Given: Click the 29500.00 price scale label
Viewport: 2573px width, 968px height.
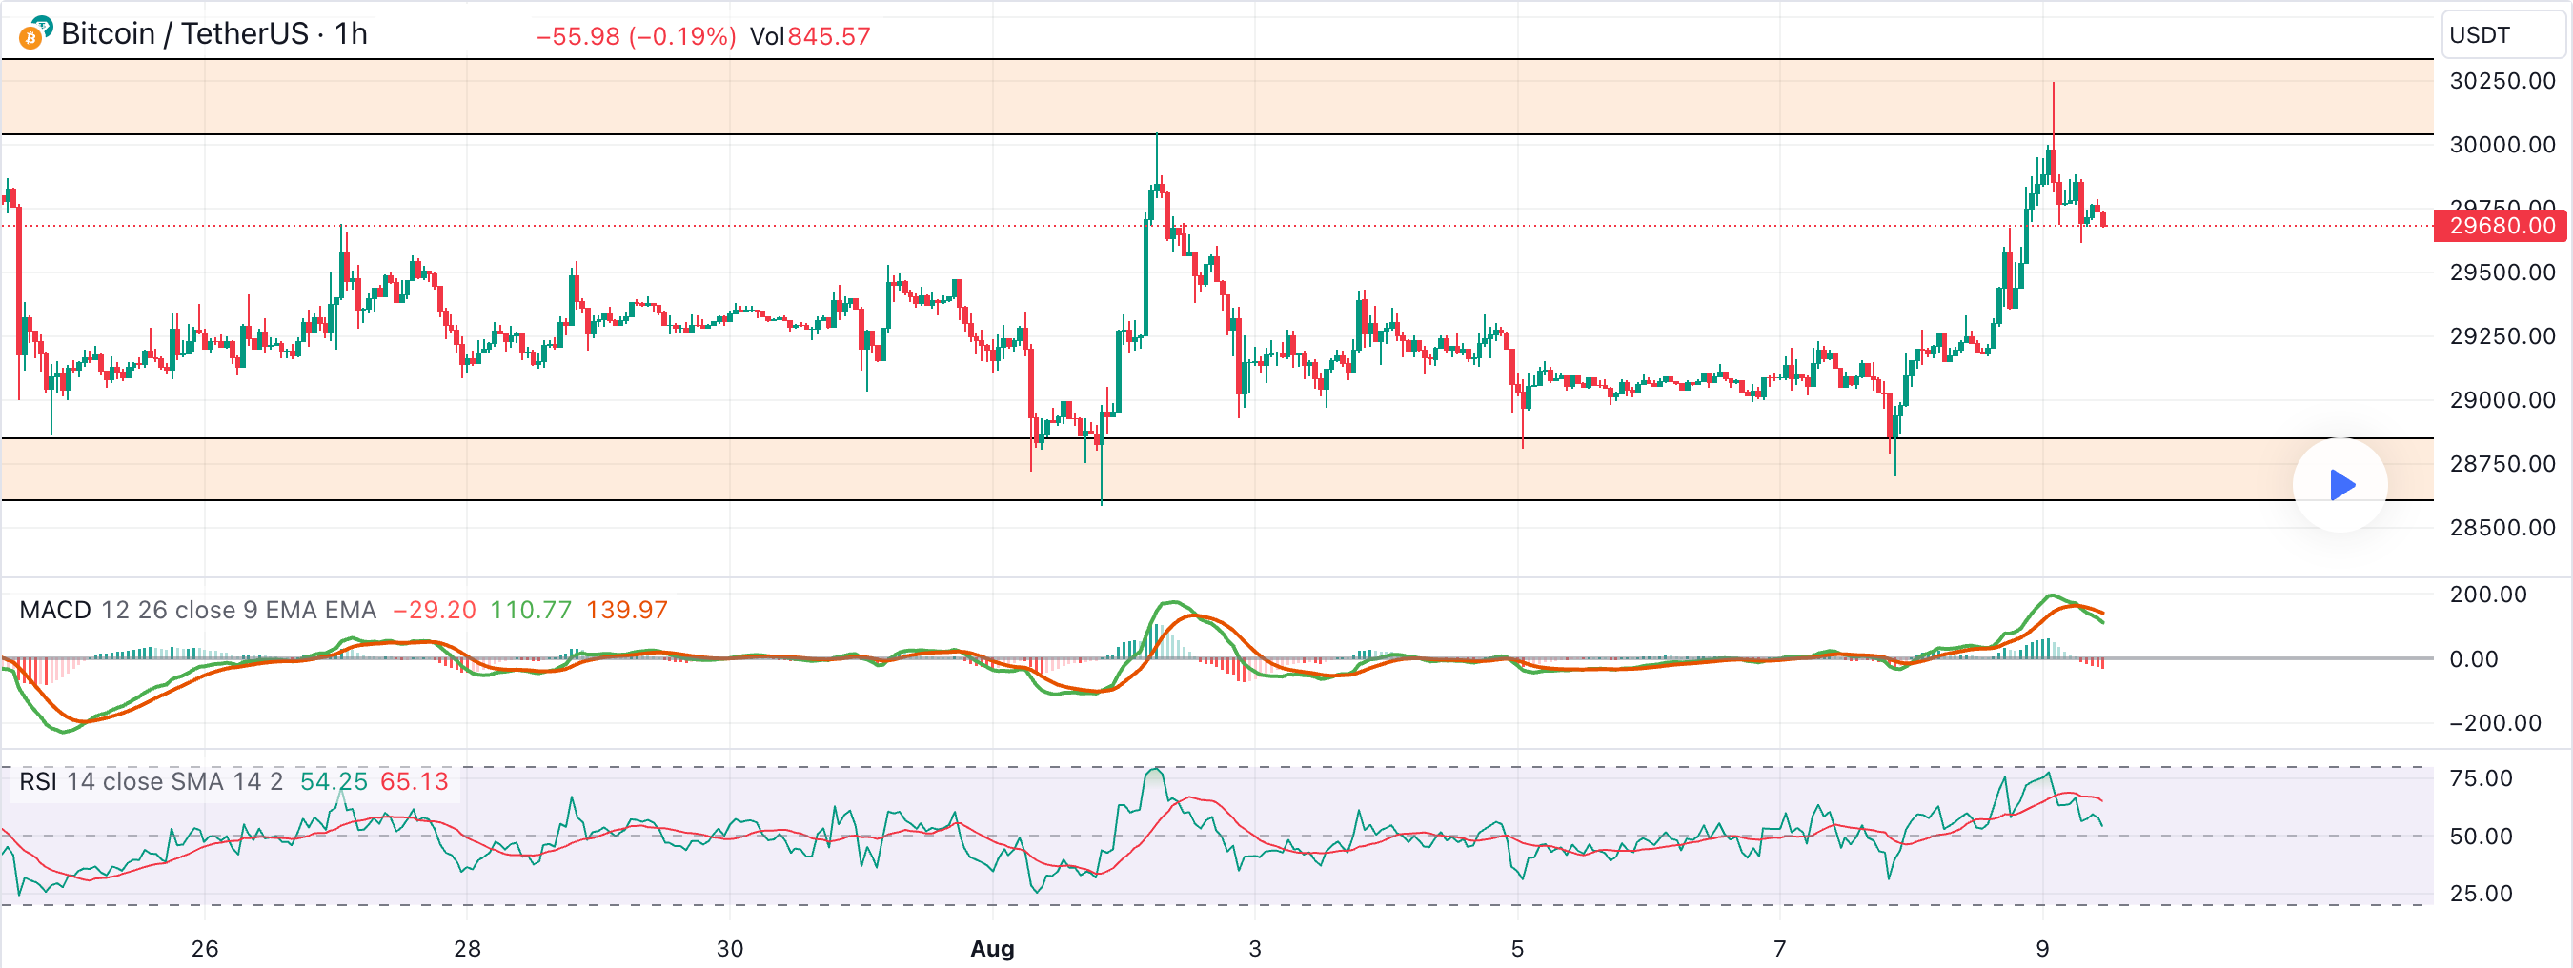Looking at the screenshot, I should click(x=2502, y=272).
